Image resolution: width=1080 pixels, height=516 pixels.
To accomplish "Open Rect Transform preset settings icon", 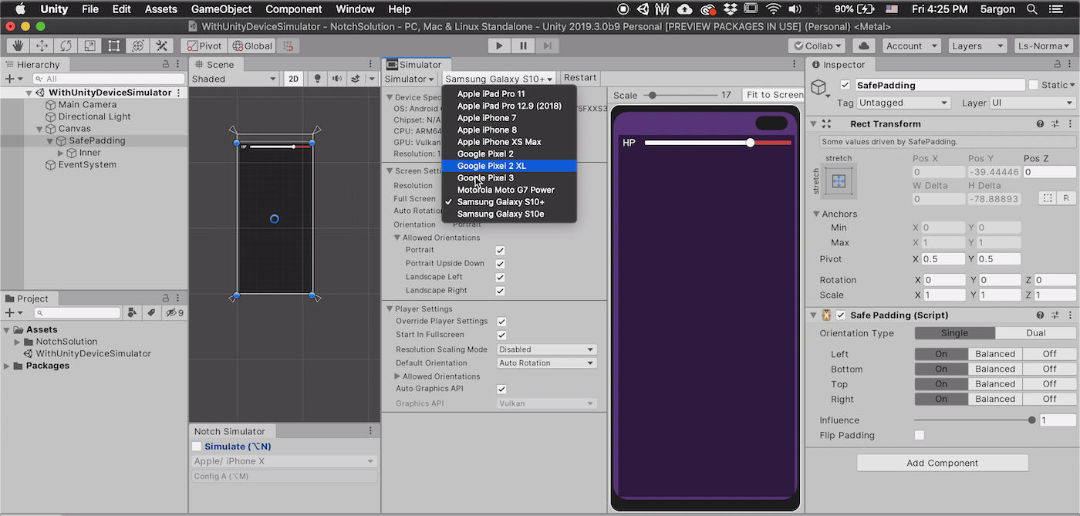I will point(1055,123).
